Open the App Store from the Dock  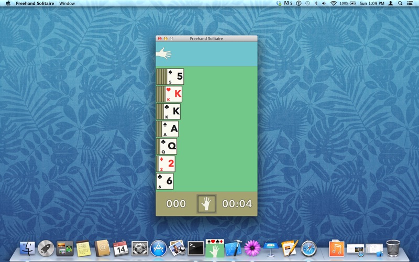159,248
